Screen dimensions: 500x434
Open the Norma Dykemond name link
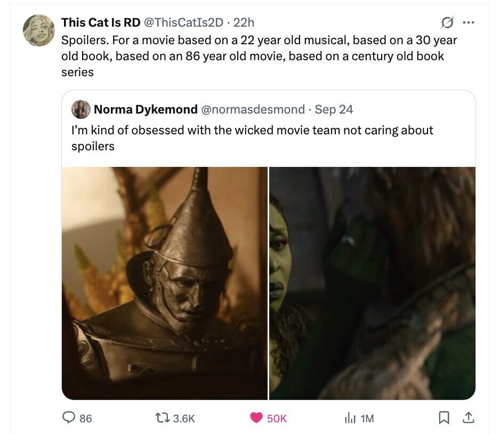[x=146, y=109]
